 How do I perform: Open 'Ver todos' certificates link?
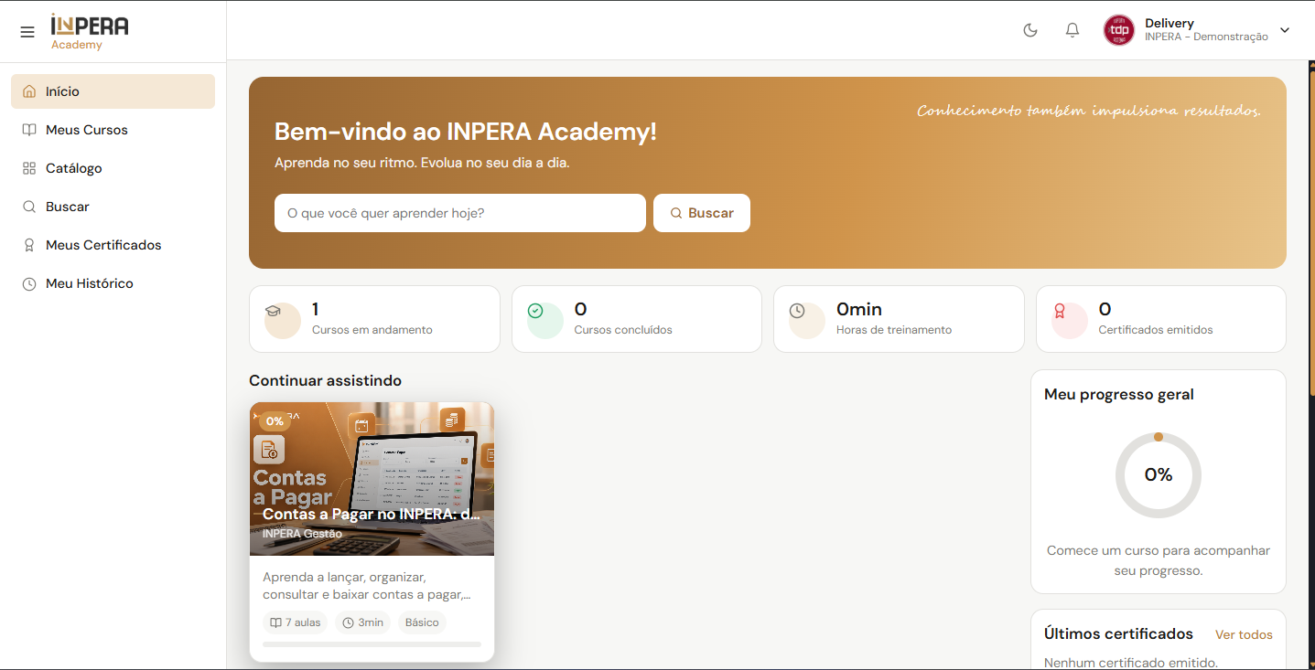1244,634
